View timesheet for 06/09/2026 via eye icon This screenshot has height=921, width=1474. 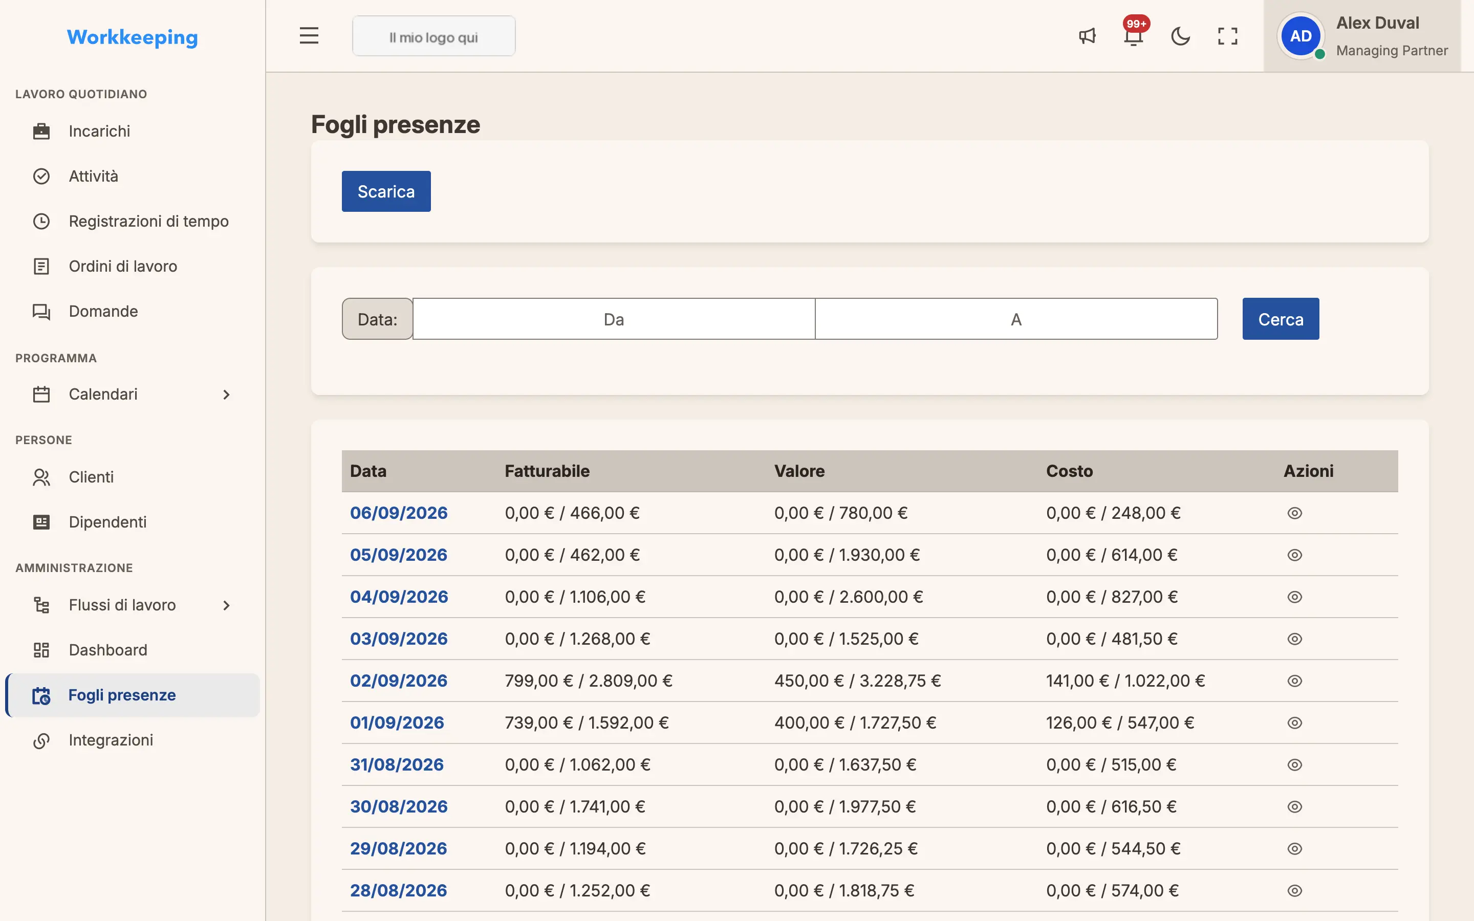click(1295, 513)
